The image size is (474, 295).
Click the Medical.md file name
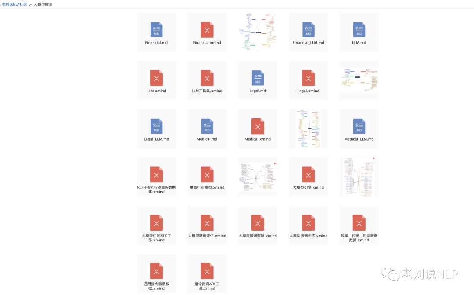[x=207, y=139]
